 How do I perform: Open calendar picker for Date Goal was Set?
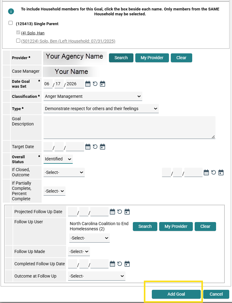[88, 84]
